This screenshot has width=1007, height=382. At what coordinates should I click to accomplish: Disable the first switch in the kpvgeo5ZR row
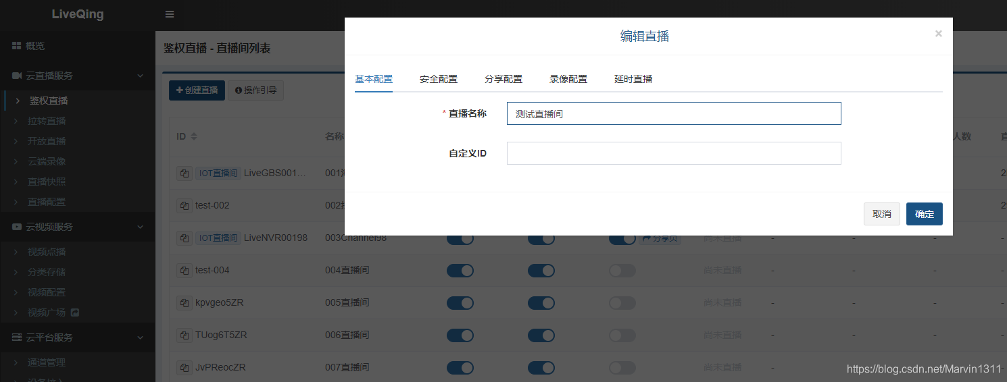pyautogui.click(x=460, y=302)
